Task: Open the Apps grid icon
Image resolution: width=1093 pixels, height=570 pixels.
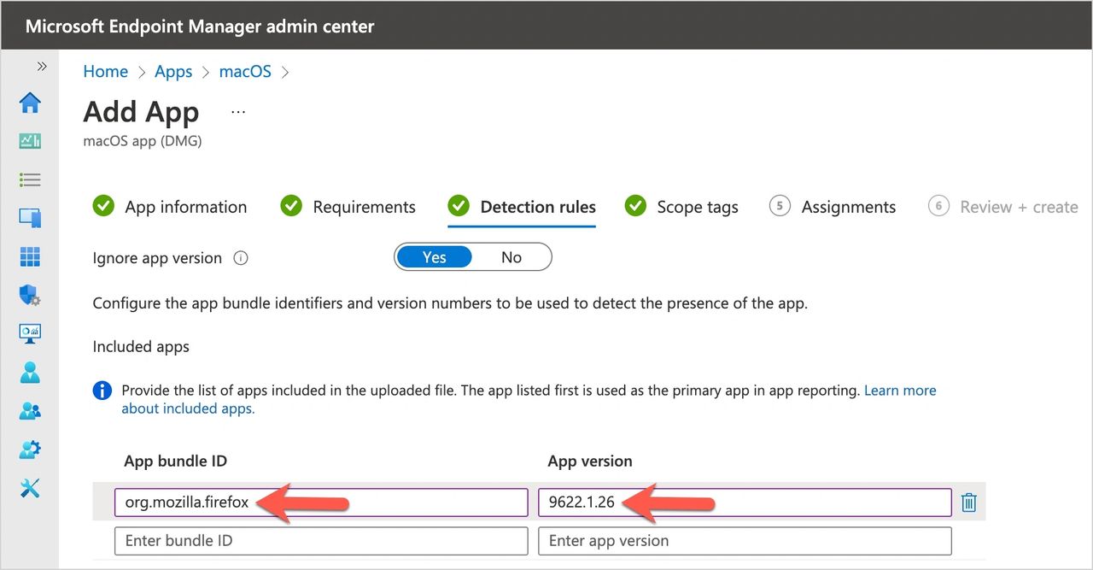Action: pyautogui.click(x=30, y=256)
